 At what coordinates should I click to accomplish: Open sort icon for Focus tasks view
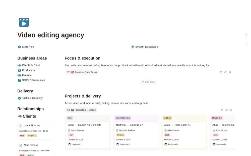225,72
